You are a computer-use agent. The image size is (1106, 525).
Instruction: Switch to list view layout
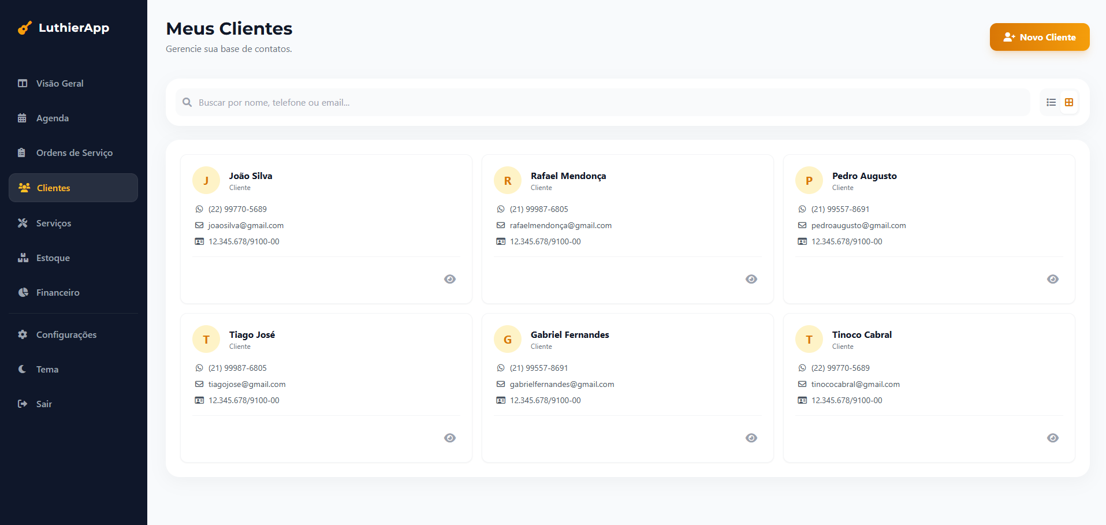[x=1051, y=102]
